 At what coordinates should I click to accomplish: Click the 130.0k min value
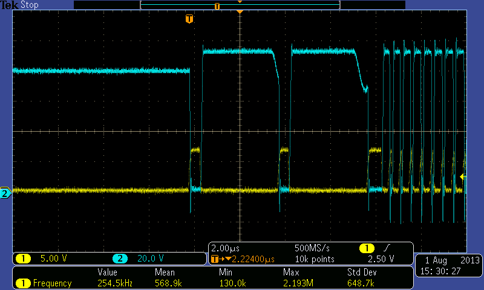232,283
